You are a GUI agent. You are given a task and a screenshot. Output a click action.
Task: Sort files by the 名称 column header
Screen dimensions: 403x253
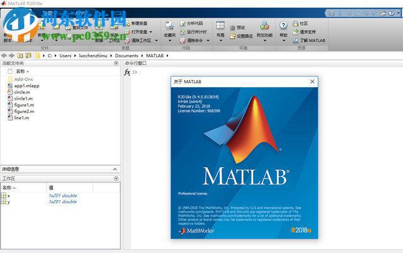[x=21, y=71]
